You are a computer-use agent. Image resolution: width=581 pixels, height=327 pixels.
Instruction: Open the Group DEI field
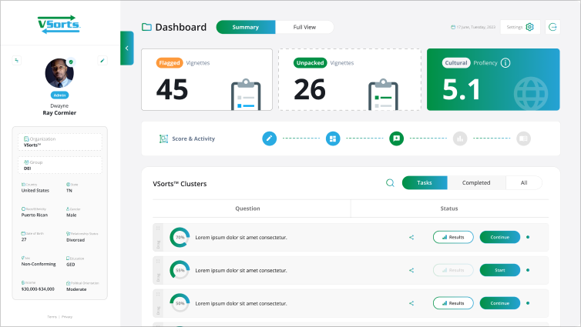pos(60,165)
